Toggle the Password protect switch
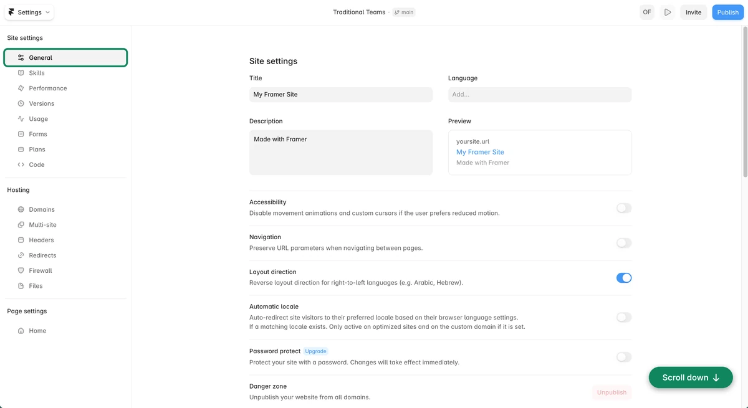 click(623, 357)
